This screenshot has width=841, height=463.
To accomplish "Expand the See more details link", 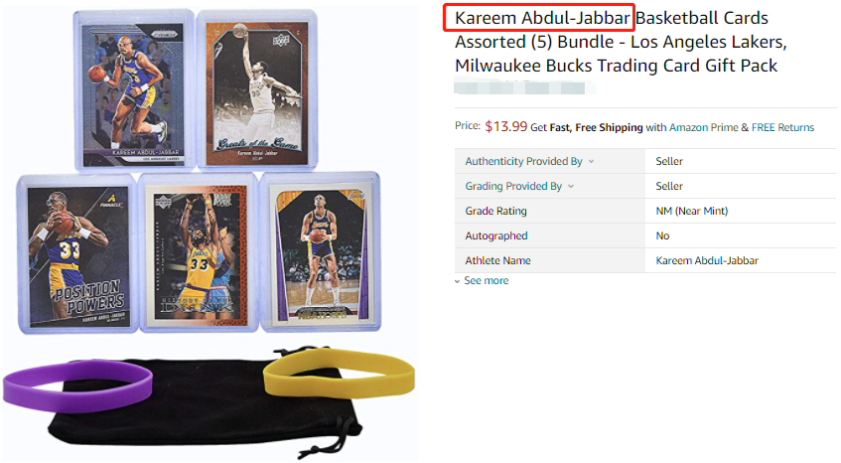I will [x=486, y=280].
